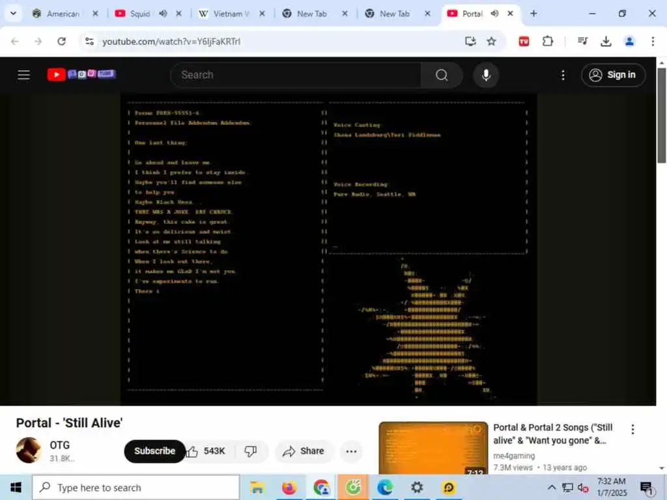Image resolution: width=667 pixels, height=500 pixels.
Task: Click the magnifier search button
Action: pyautogui.click(x=442, y=75)
